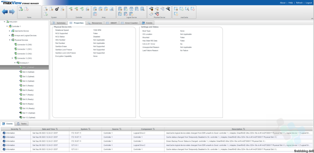Image resolution: width=314 pixels, height=153 pixels.
Task: Open the gear settings icon in System group
Action: (x=57, y=9)
